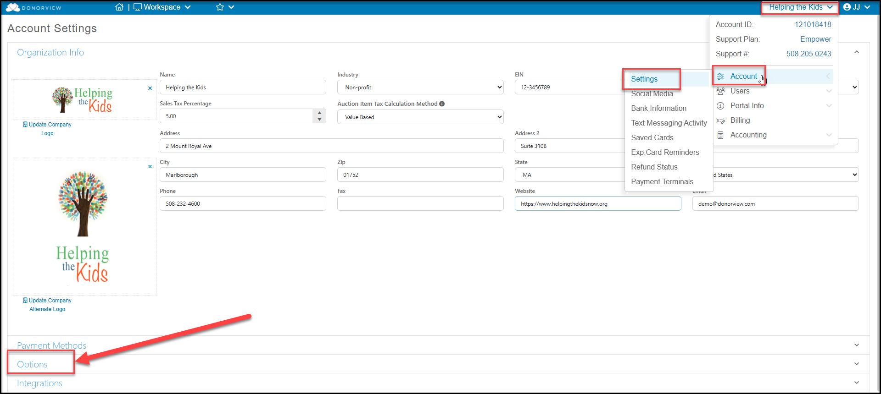This screenshot has width=881, height=394.
Task: Expand the Accounting submenu chevron
Action: [x=829, y=135]
